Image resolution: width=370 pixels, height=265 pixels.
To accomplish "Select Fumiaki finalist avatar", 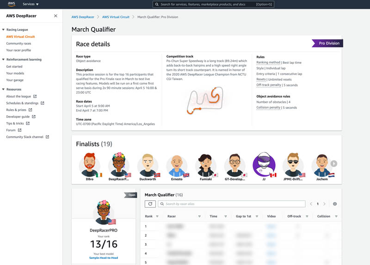I will click(206, 166).
